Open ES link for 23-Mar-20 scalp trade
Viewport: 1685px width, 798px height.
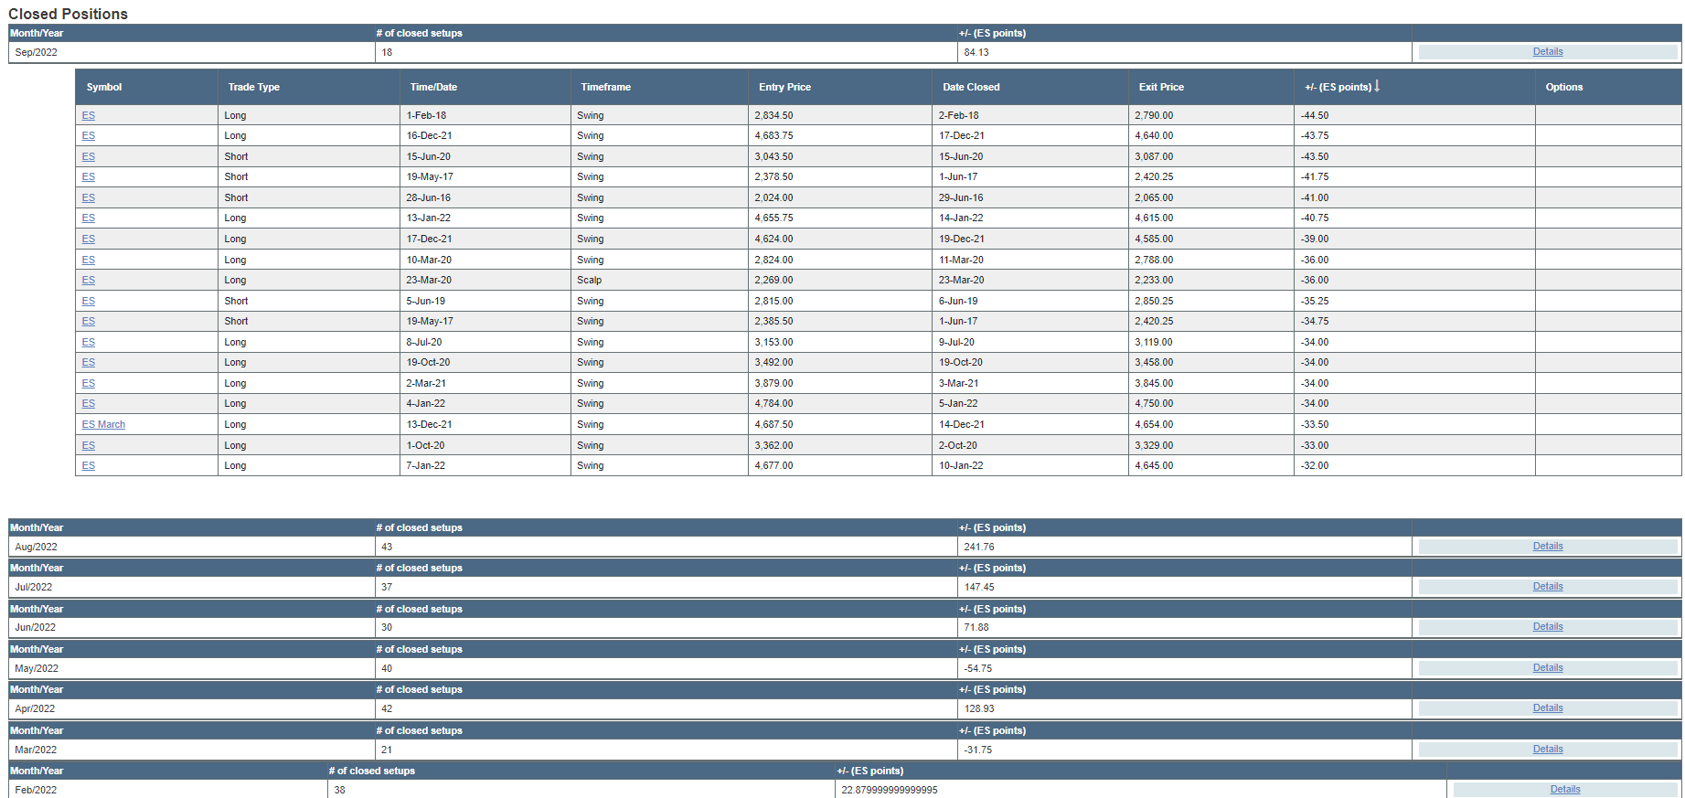pyautogui.click(x=89, y=281)
